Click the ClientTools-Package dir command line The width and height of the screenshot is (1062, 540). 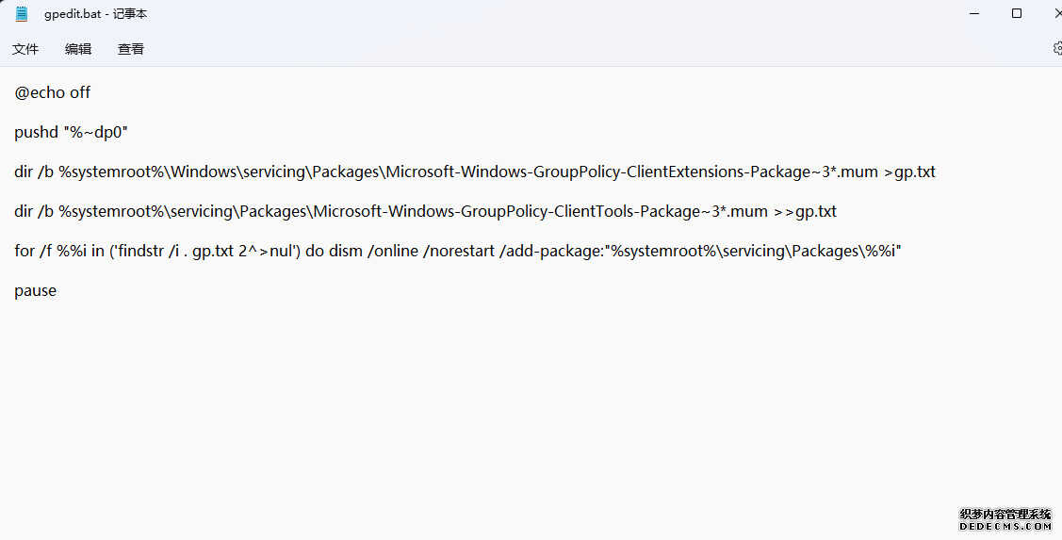(425, 211)
